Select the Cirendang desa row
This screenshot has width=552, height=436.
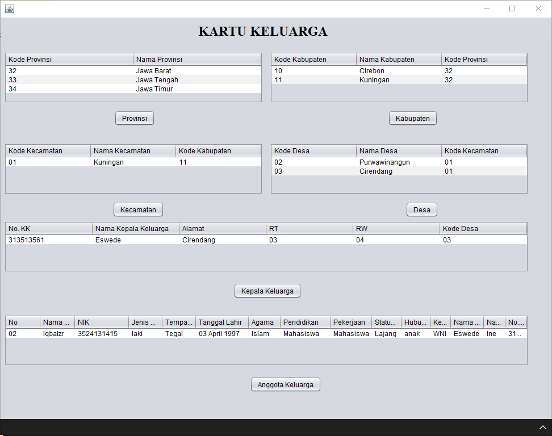coord(375,171)
